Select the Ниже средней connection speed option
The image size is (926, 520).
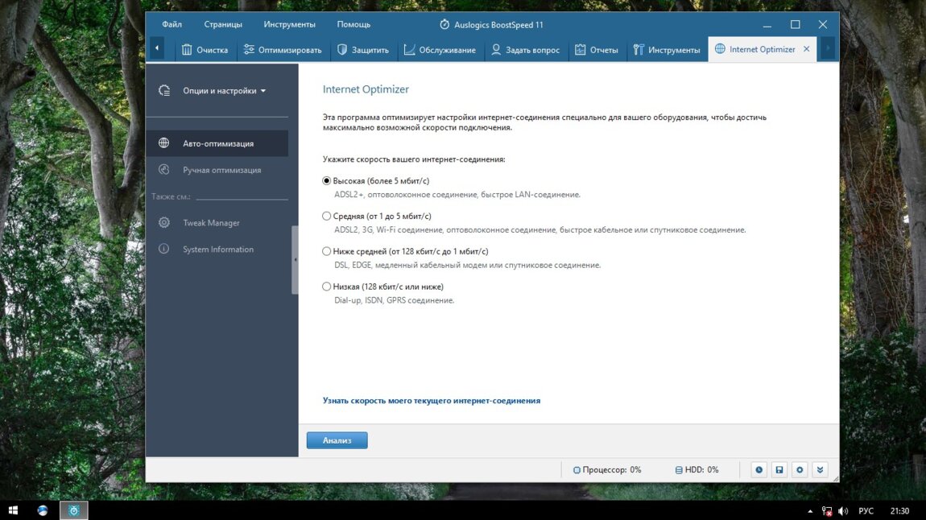[x=327, y=251]
